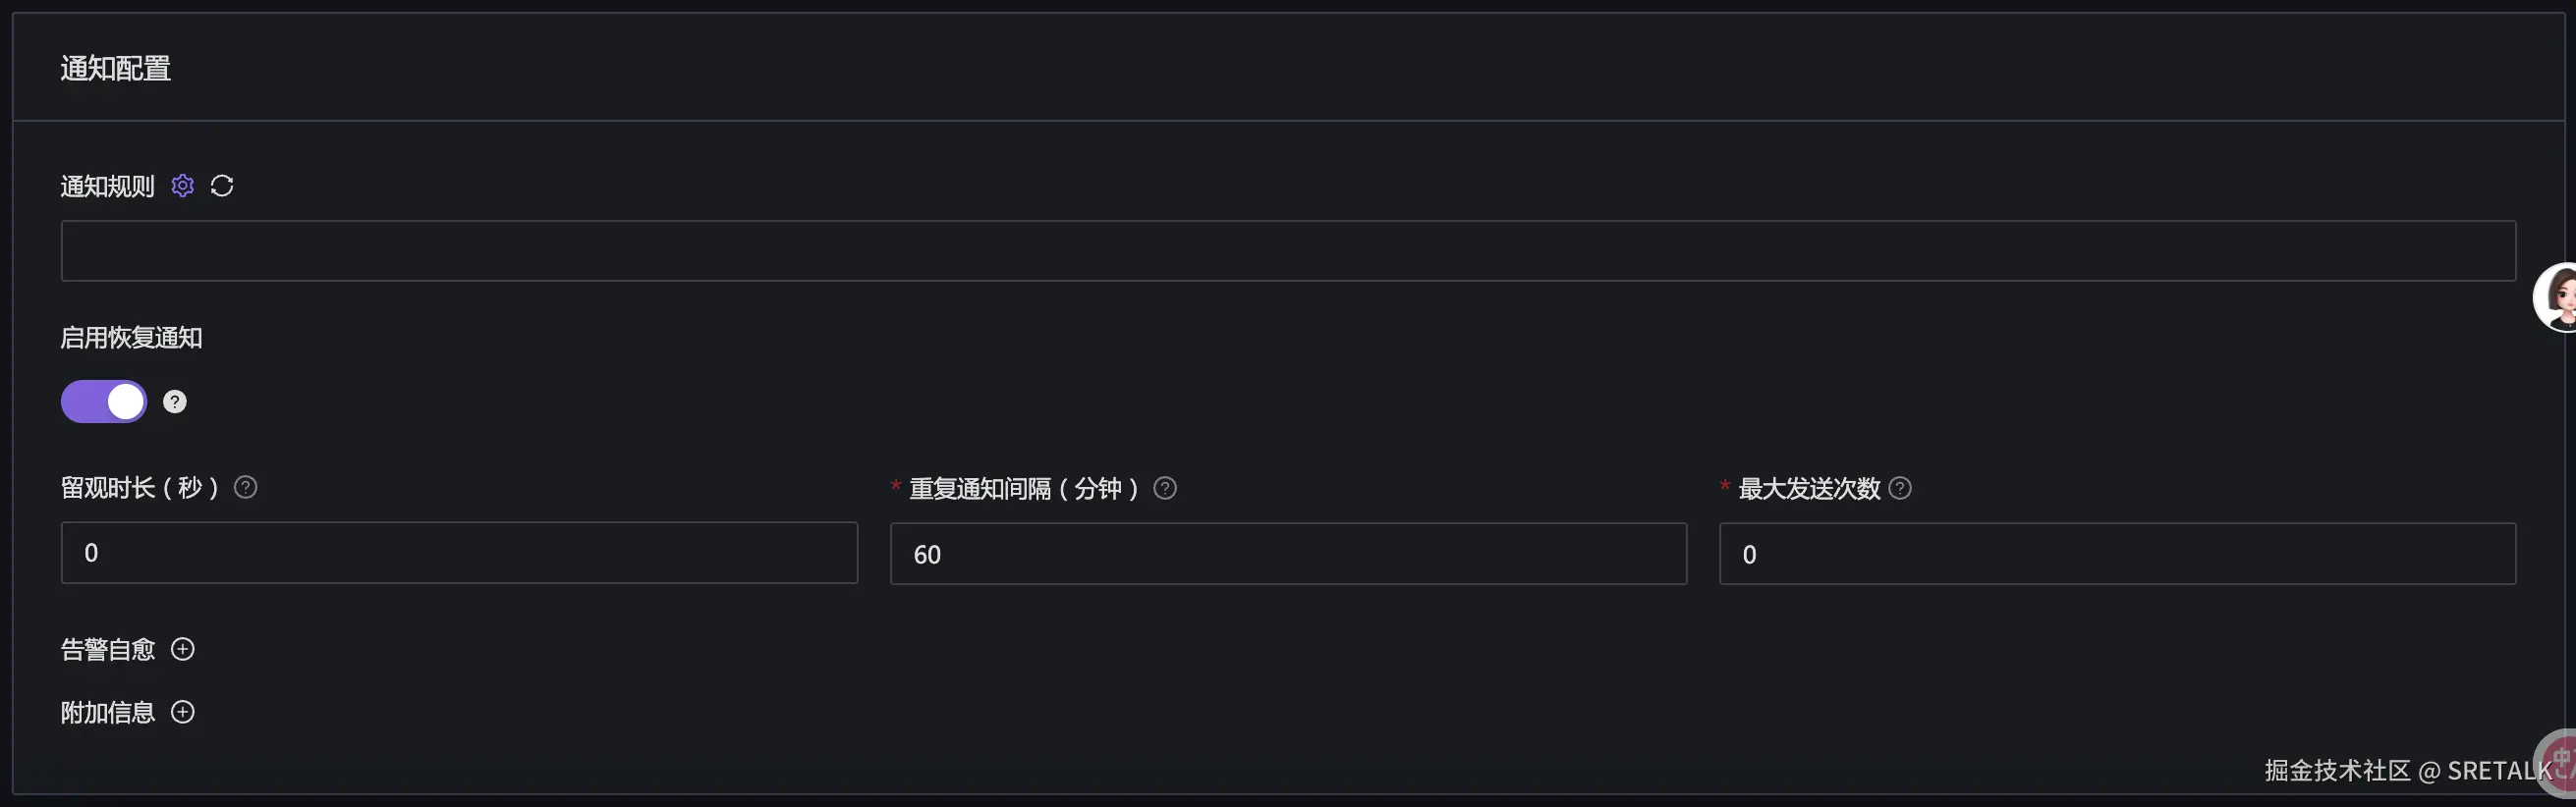Click the floating round icon at bottom-right corner
The image size is (2576, 807).
pyautogui.click(x=2559, y=763)
